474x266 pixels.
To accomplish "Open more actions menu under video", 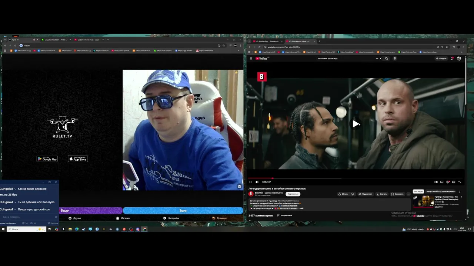I will coord(408,194).
